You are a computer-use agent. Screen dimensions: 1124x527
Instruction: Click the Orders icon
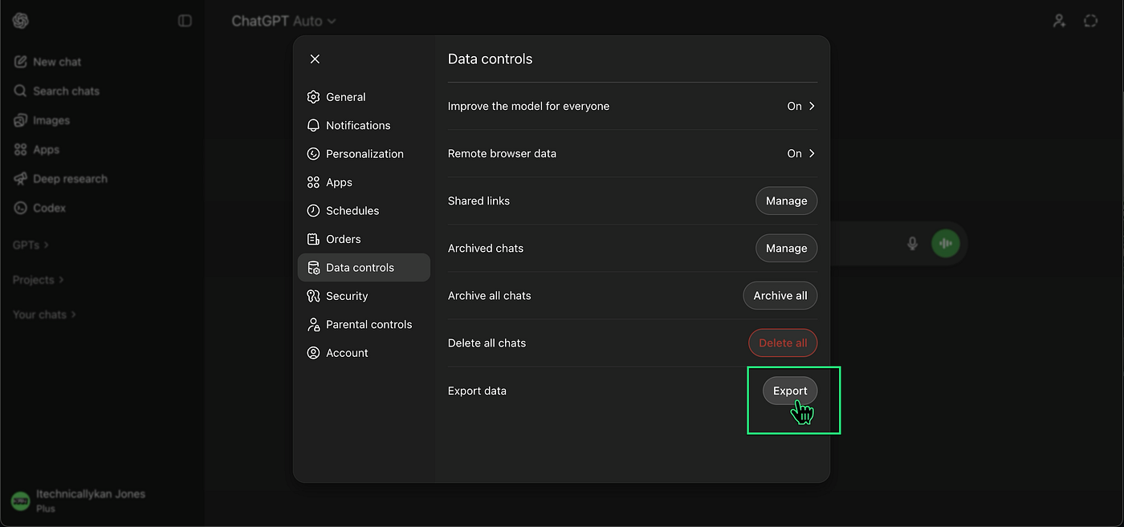pyautogui.click(x=313, y=240)
